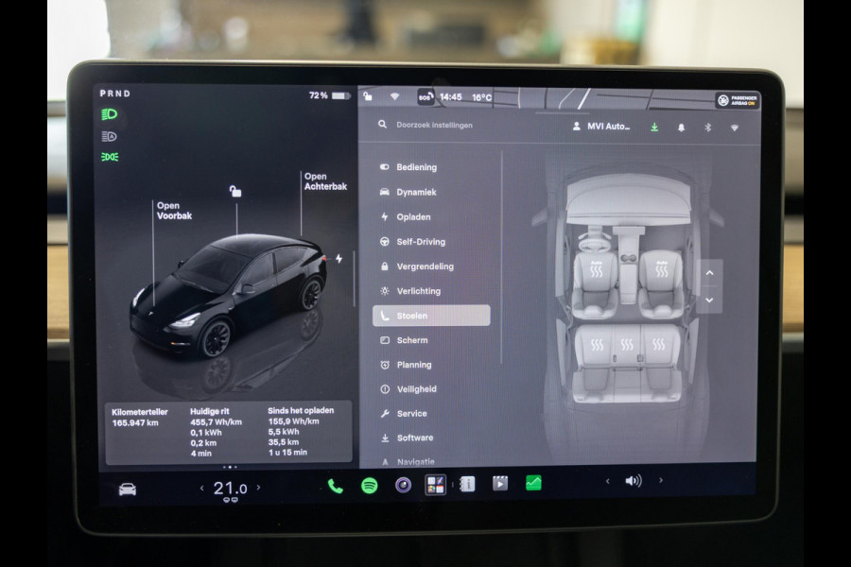Tap the lock icon in status bar
The height and width of the screenshot is (567, 851).
[x=368, y=96]
